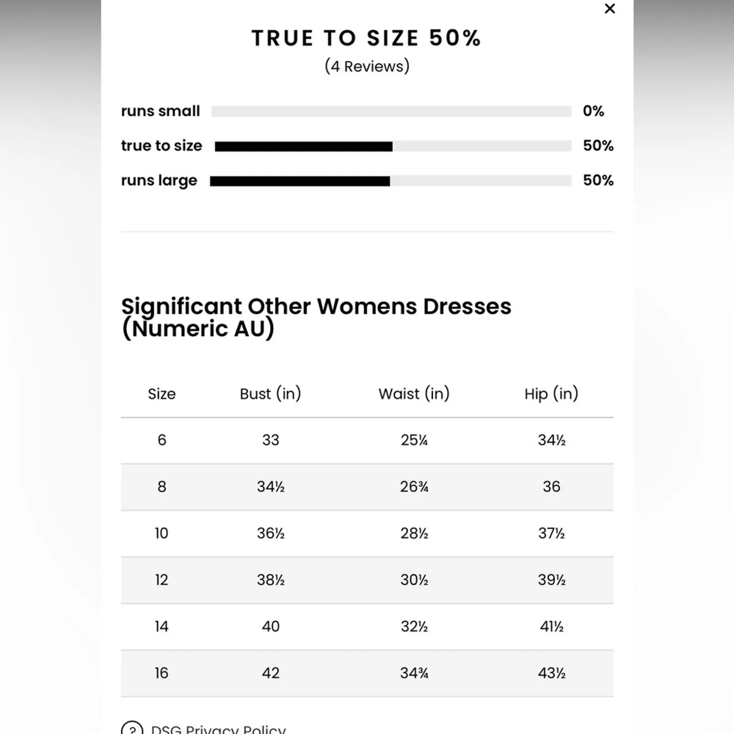Select the TRUE TO SIZE 50% heading
This screenshot has width=734, height=734.
tap(366, 38)
